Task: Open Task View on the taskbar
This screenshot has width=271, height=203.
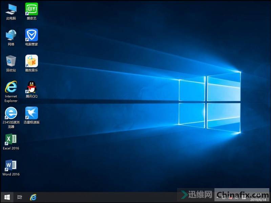Action: tap(20, 197)
